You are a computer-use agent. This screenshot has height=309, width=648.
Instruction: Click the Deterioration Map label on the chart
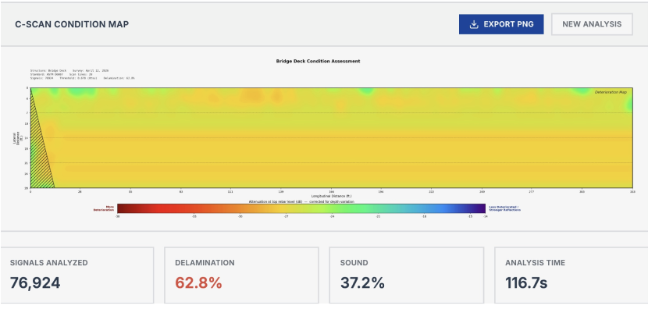pos(611,92)
